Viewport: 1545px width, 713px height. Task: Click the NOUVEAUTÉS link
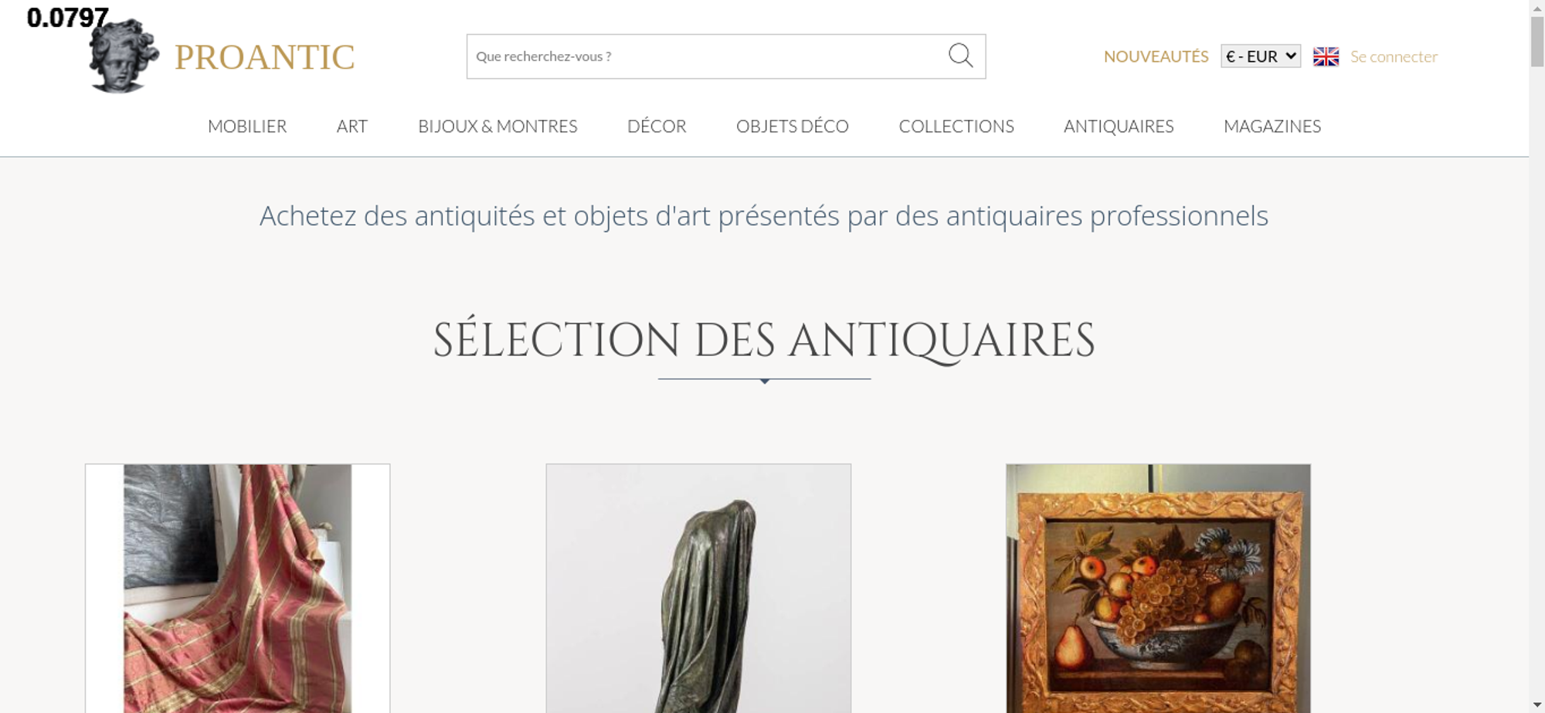click(x=1156, y=56)
